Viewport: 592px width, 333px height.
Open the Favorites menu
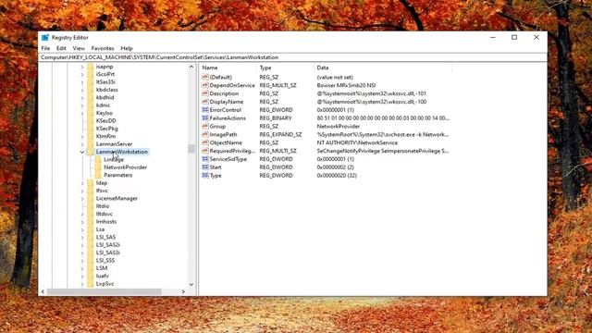[103, 48]
